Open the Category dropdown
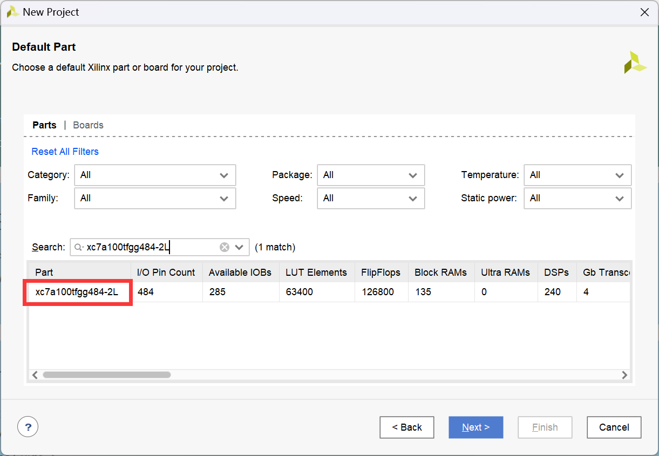This screenshot has width=659, height=456. pos(155,175)
